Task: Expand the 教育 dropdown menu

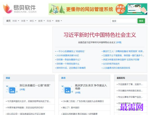Action: coord(42,21)
